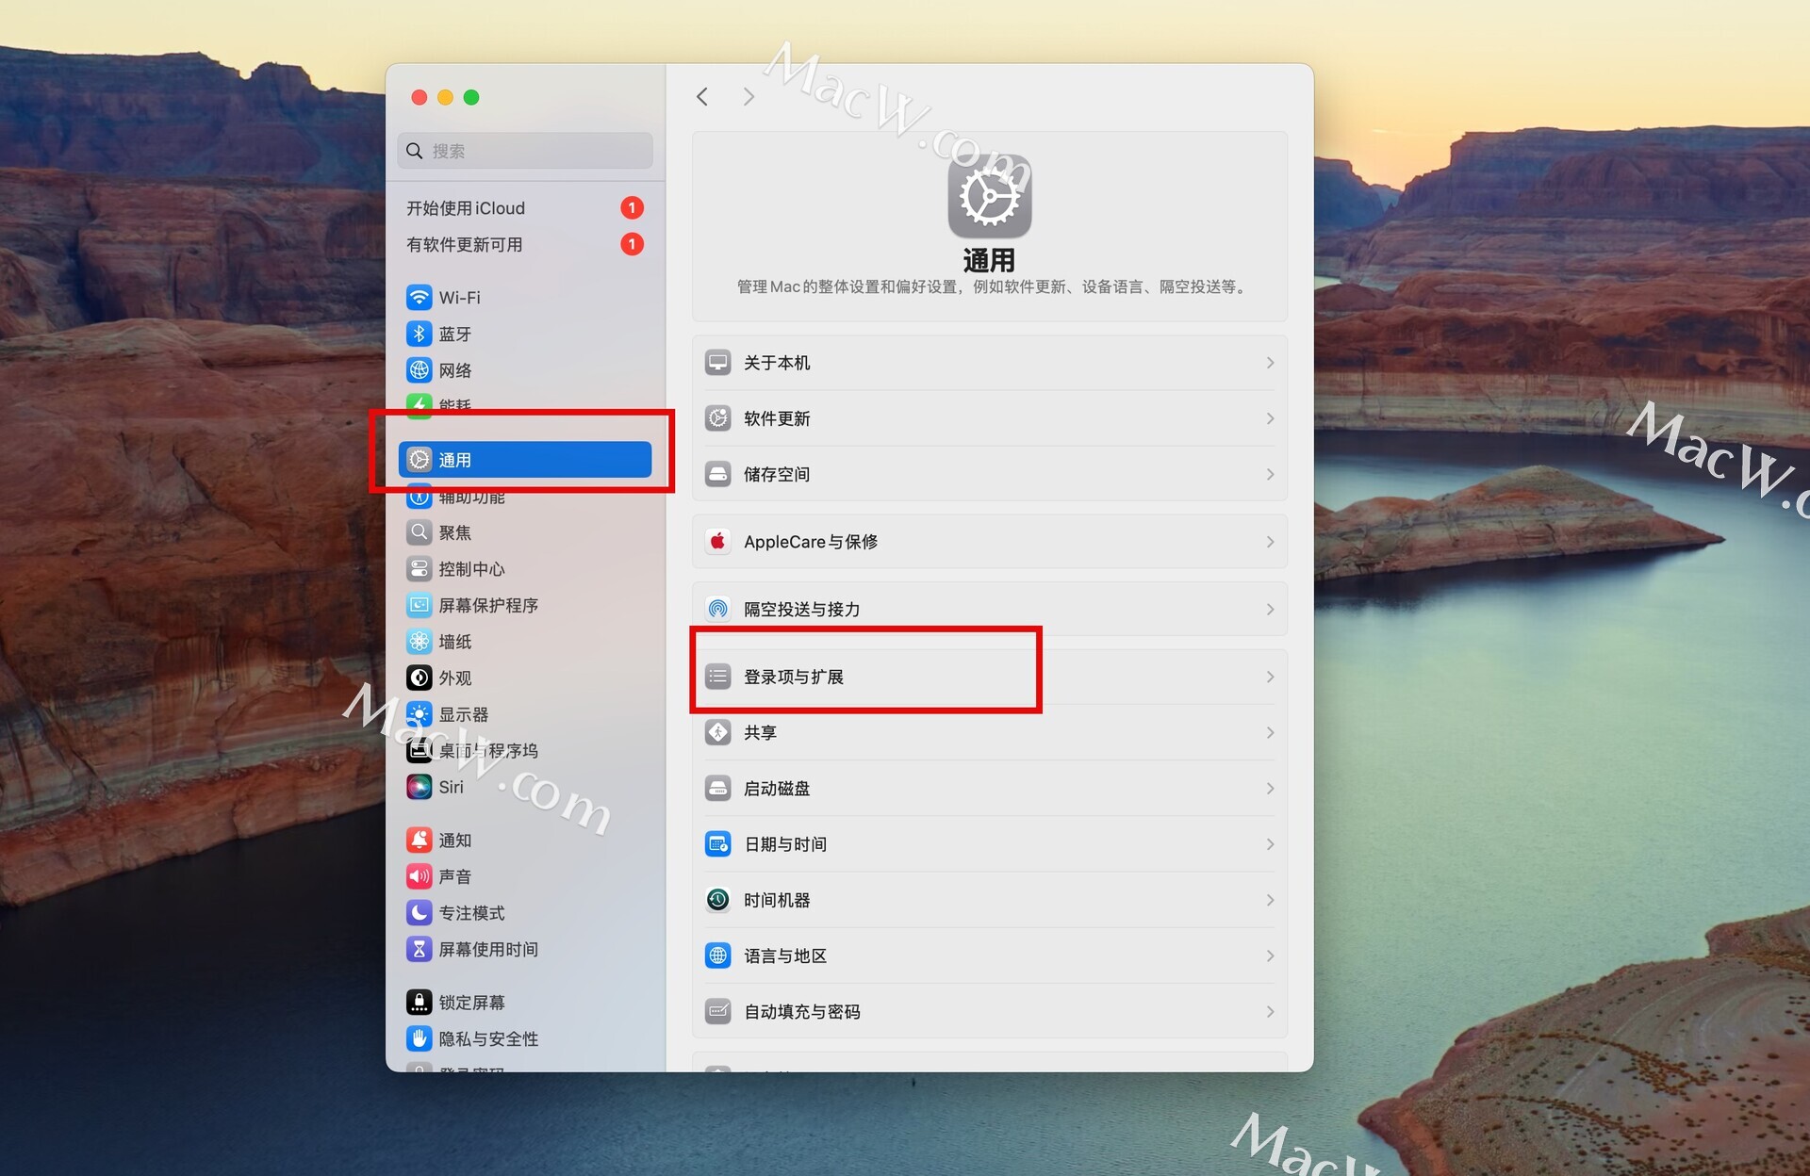Image resolution: width=1810 pixels, height=1176 pixels.
Task: Open 开始使用 iCloud notification item
Action: [x=525, y=208]
